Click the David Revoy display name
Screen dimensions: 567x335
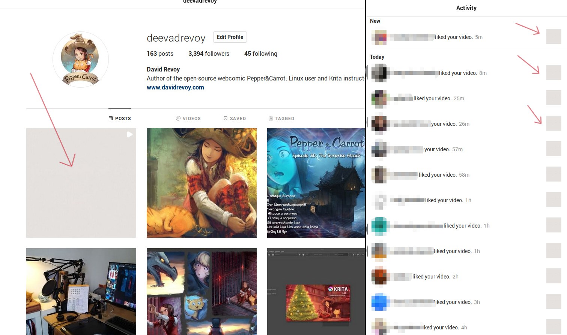click(x=163, y=69)
